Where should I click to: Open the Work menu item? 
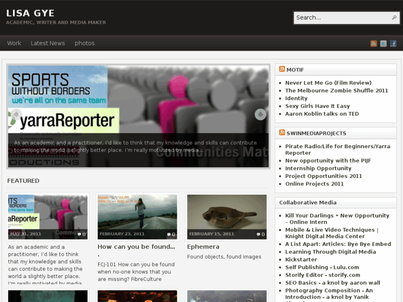pyautogui.click(x=14, y=43)
